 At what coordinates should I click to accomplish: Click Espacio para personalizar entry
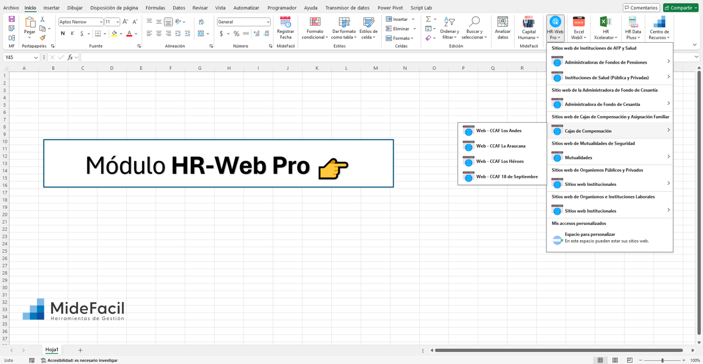(x=610, y=237)
